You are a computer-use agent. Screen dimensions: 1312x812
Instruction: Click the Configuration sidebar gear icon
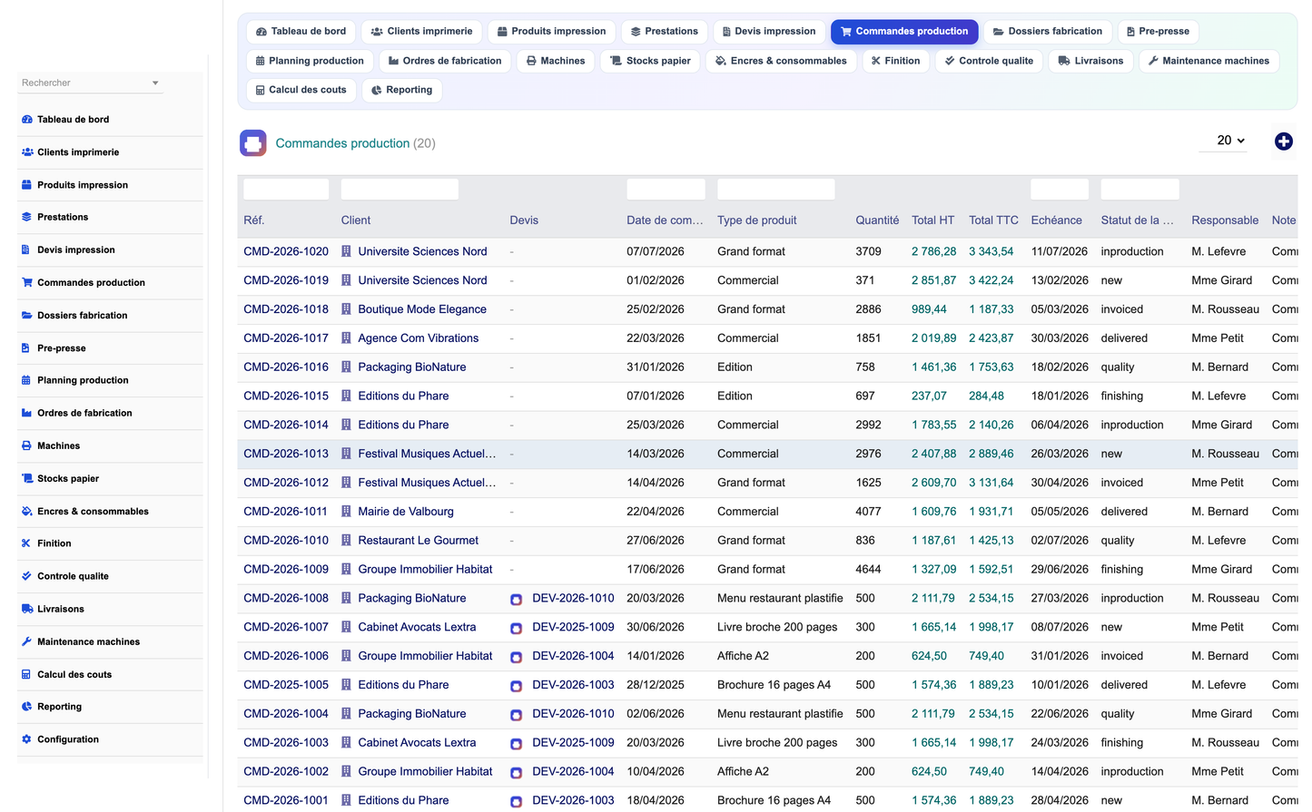[x=27, y=739]
